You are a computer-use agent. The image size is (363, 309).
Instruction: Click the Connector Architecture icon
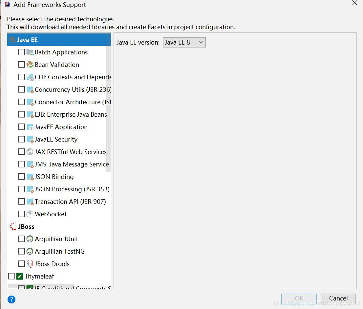[30, 102]
